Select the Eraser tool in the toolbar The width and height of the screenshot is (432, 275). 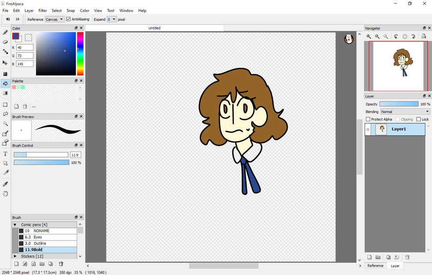pyautogui.click(x=5, y=42)
